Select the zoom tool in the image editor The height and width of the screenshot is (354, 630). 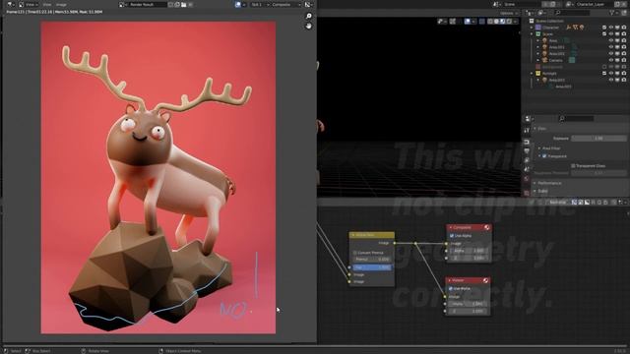pyautogui.click(x=308, y=16)
